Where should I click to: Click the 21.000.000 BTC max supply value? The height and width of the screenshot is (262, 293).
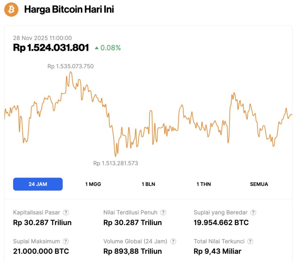click(41, 252)
